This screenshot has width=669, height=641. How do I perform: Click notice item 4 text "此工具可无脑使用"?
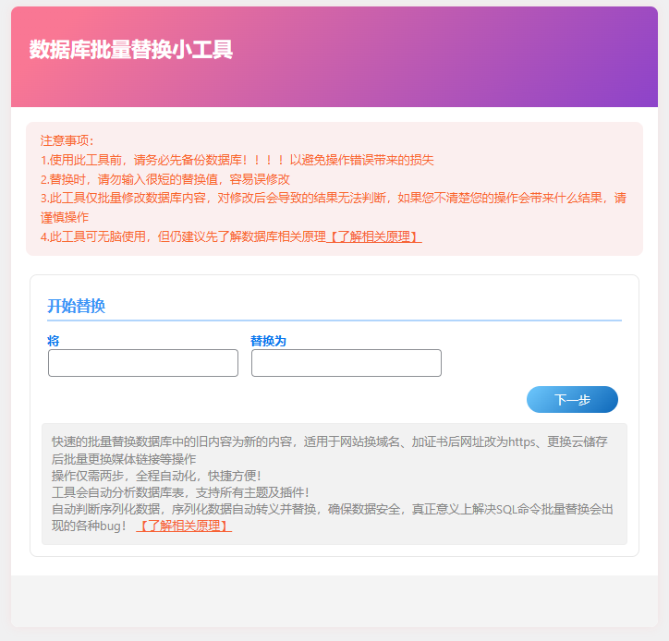[x=102, y=236]
